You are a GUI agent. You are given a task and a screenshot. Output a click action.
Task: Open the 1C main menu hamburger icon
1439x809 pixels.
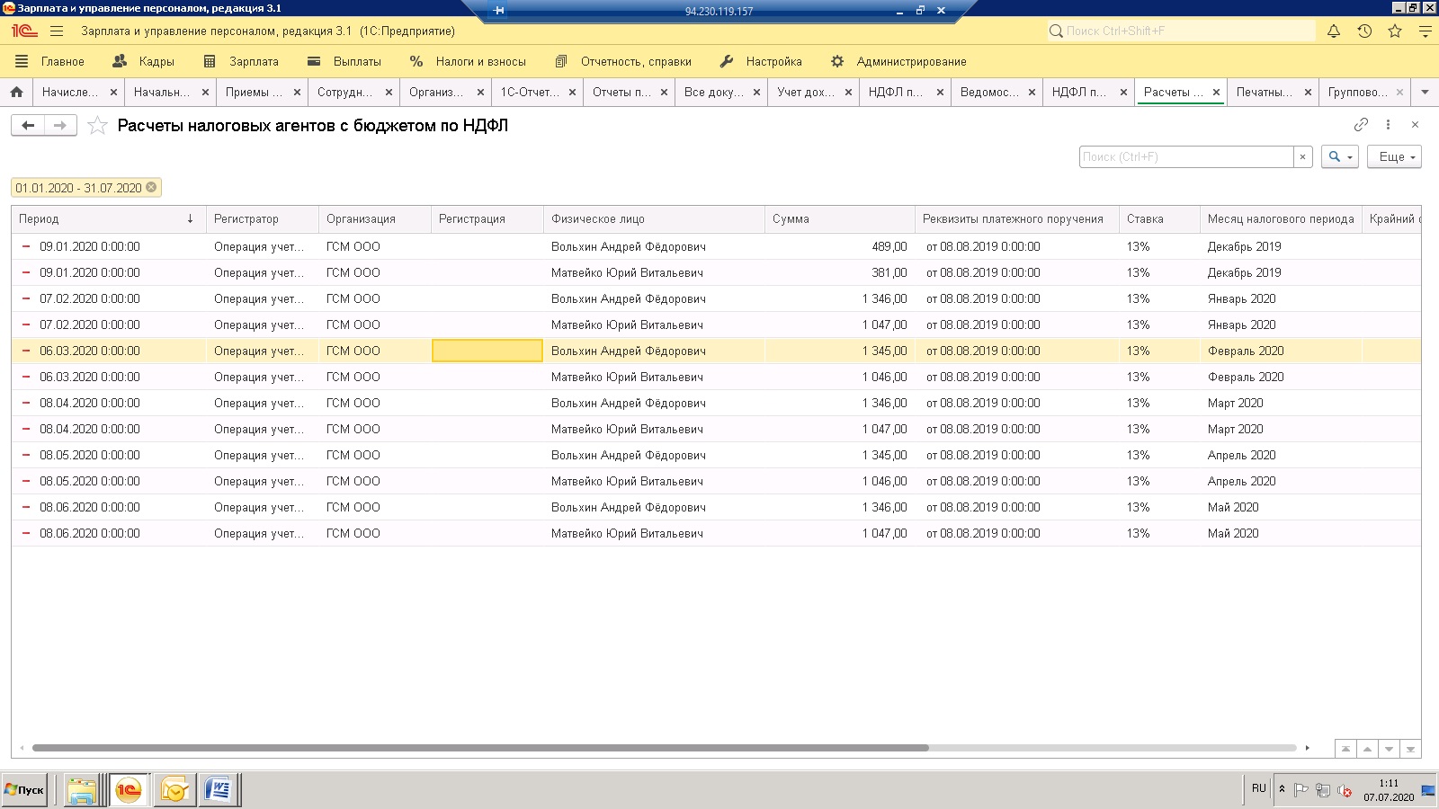[x=57, y=31]
